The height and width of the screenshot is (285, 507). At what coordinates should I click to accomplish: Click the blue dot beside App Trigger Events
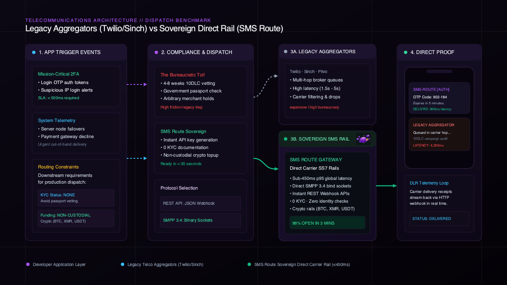click(x=34, y=52)
